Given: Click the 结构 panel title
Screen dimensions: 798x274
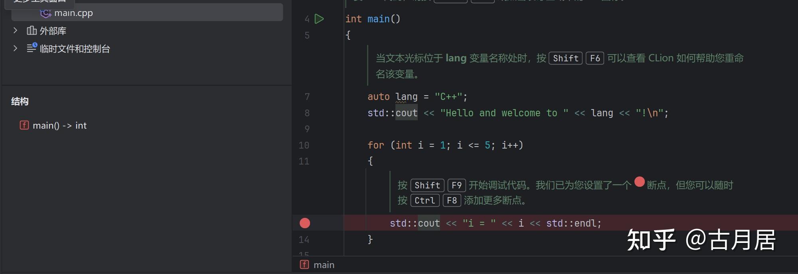Looking at the screenshot, I should 20,101.
